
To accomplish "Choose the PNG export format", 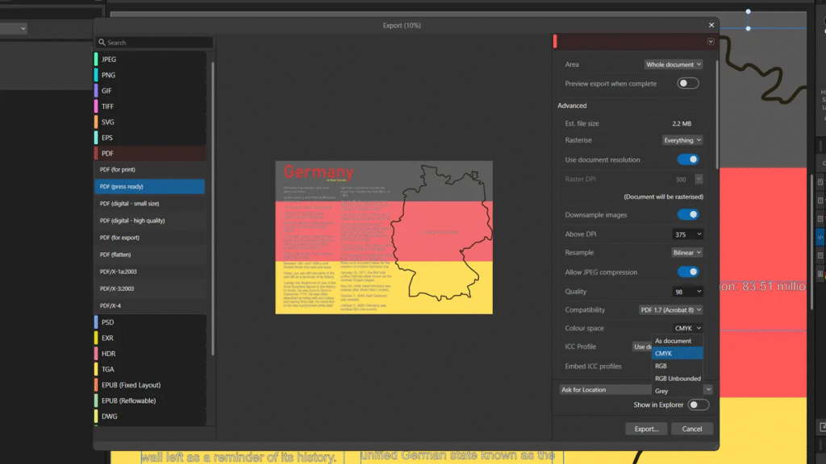I will (x=108, y=75).
